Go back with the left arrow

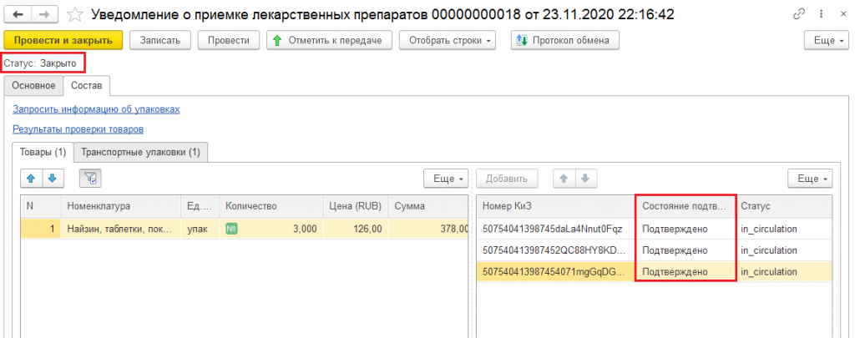coord(18,15)
